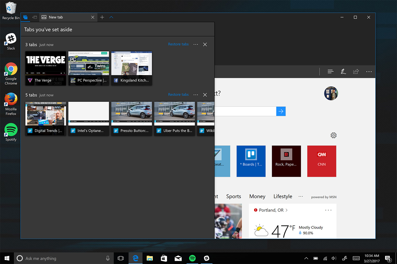This screenshot has width=397, height=264.
Task: Click in the Edge search box
Action: tap(245, 111)
